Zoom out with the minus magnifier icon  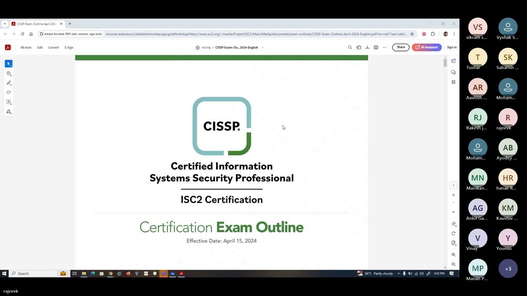(x=453, y=264)
